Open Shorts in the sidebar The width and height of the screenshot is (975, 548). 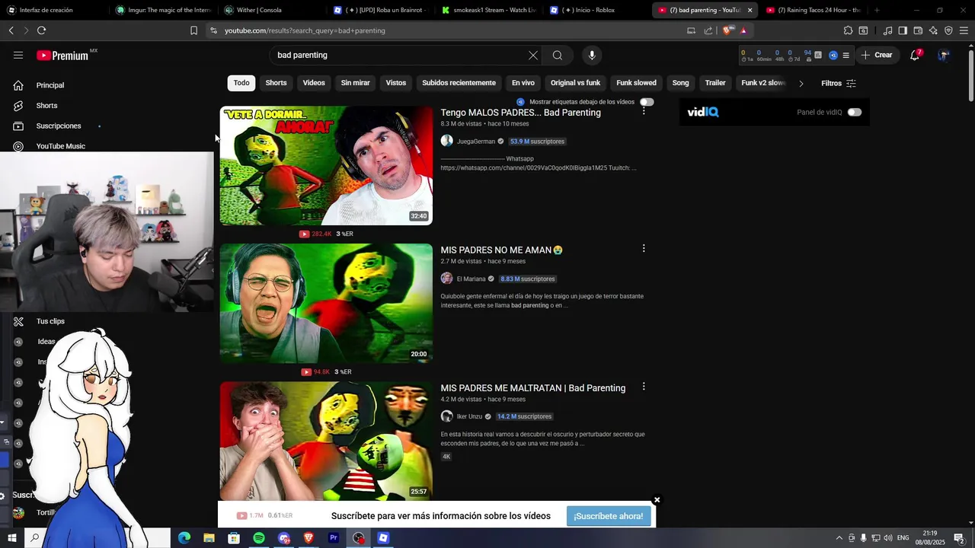pos(46,106)
